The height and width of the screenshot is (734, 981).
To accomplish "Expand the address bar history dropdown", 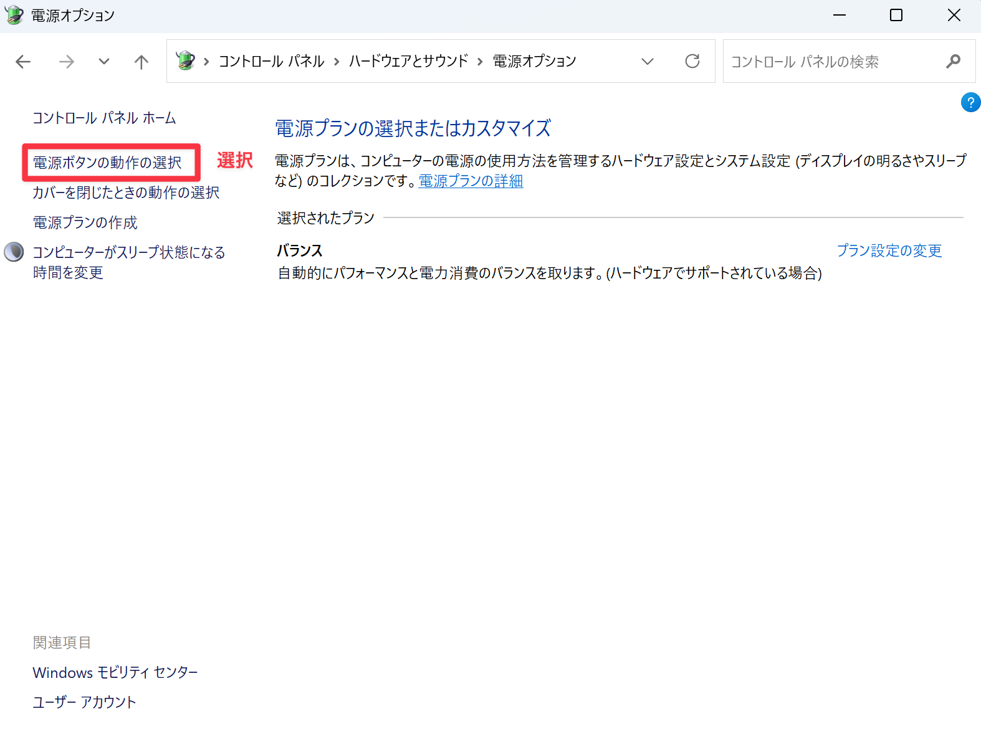I will pyautogui.click(x=647, y=61).
